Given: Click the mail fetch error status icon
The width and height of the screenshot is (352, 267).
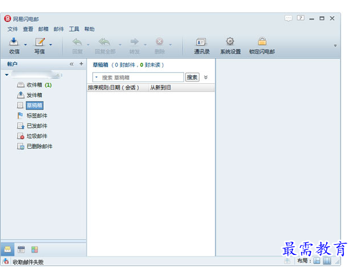Looking at the screenshot, I should [x=6, y=262].
